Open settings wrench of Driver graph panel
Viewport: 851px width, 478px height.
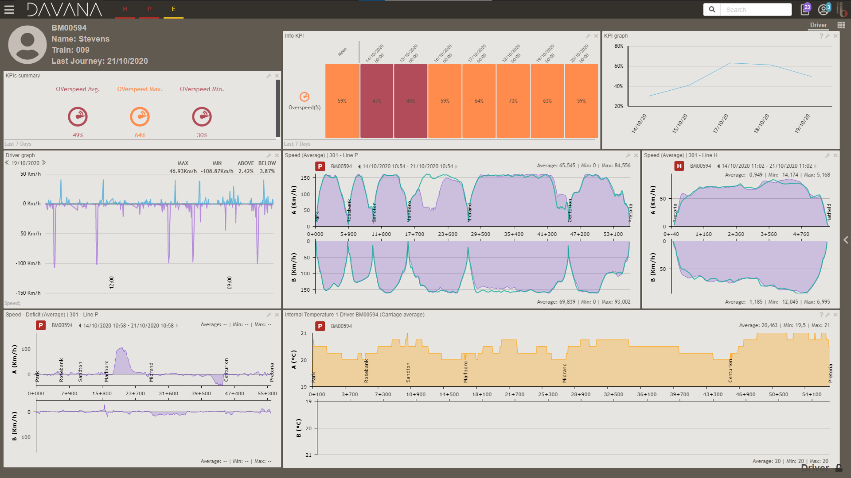[x=269, y=155]
